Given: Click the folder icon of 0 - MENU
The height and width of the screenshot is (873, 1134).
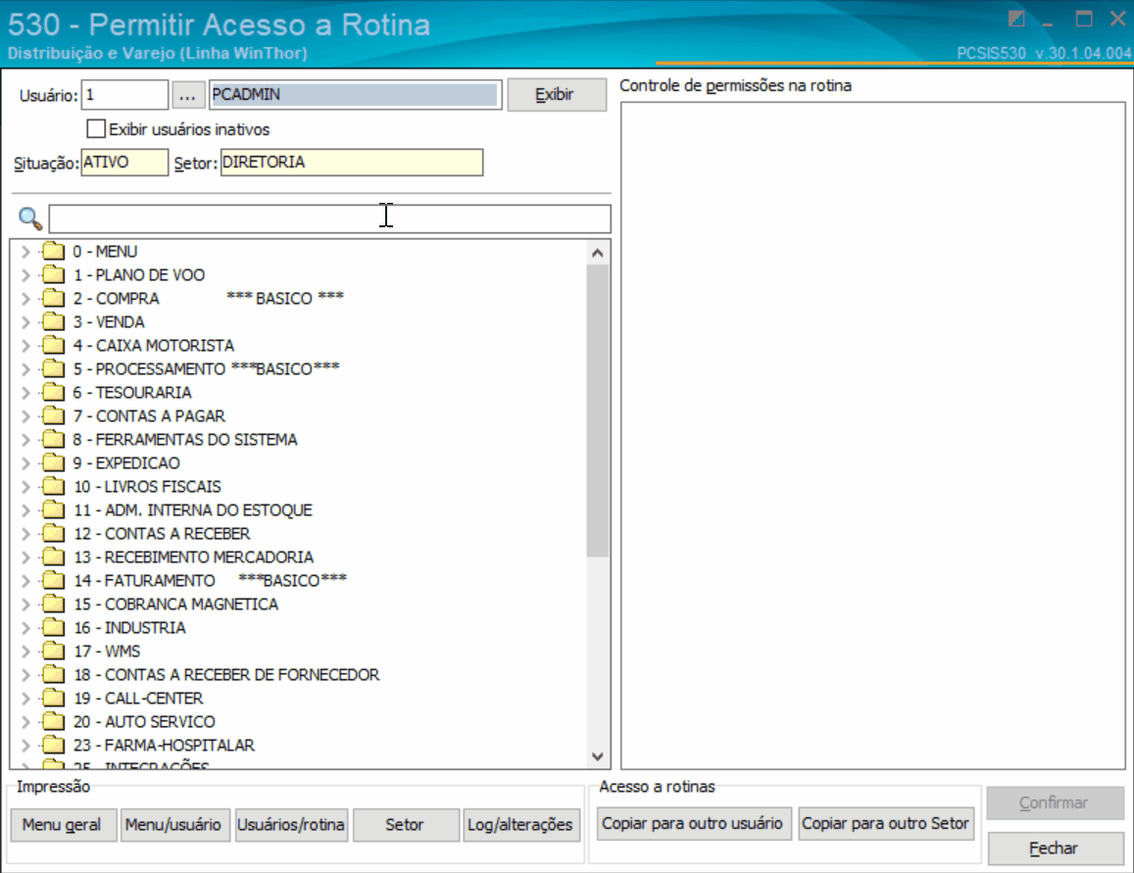Looking at the screenshot, I should pos(53,252).
